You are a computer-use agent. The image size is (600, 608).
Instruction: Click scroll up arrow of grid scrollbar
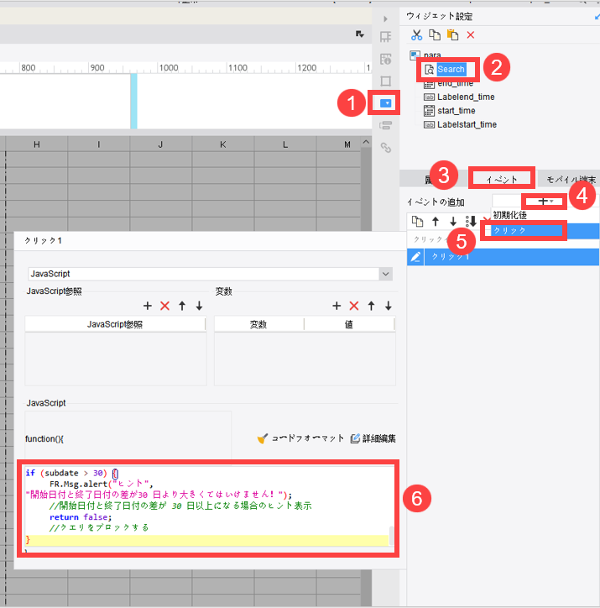[366, 142]
